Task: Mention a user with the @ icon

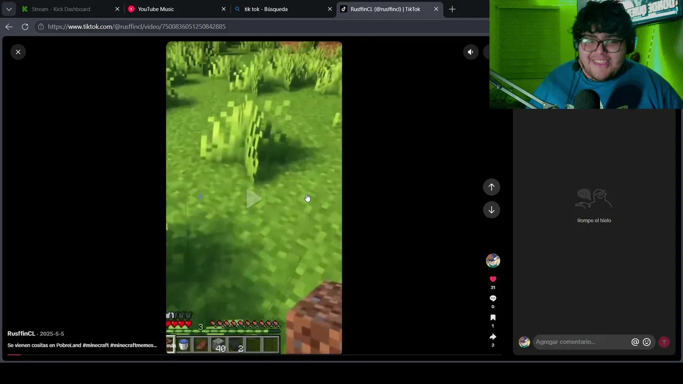Action: (x=635, y=342)
